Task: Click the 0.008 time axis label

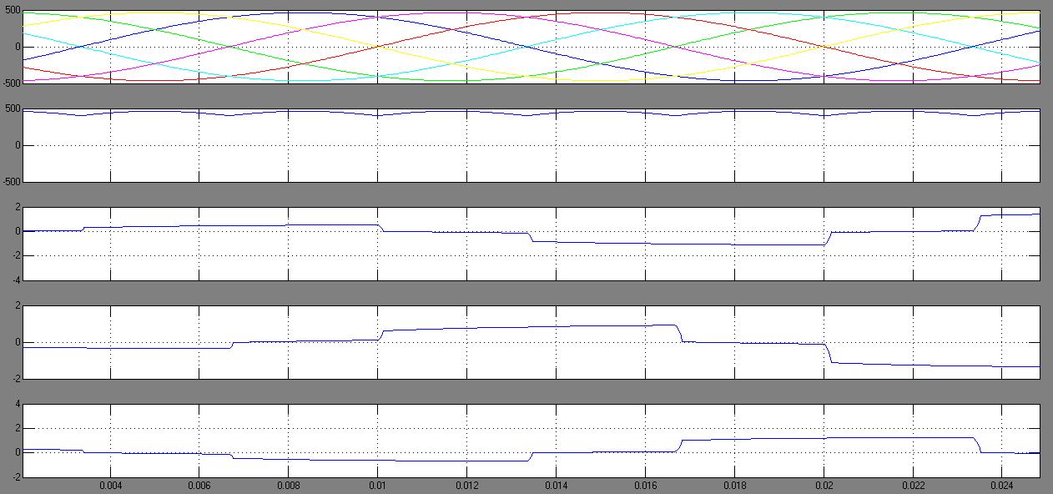Action: [289, 485]
